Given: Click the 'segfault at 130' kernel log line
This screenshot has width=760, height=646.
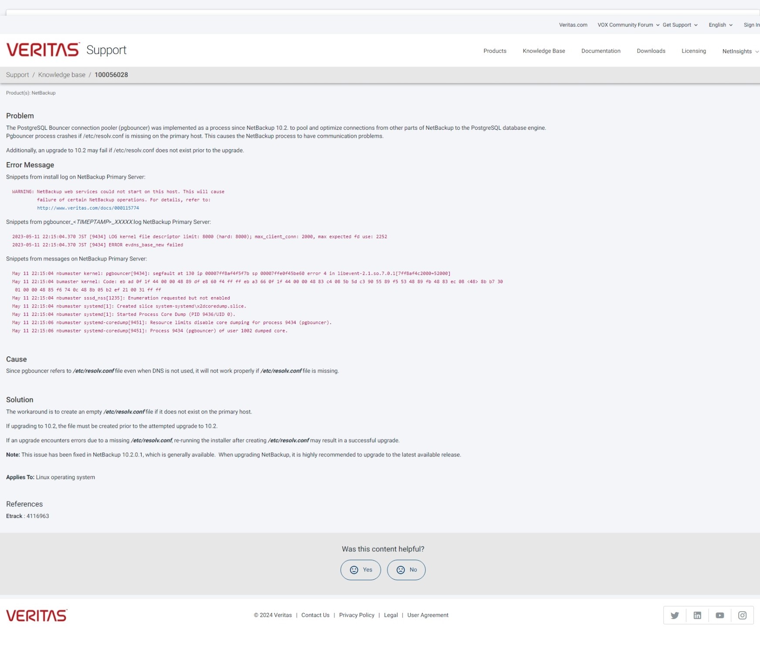Looking at the screenshot, I should point(231,274).
